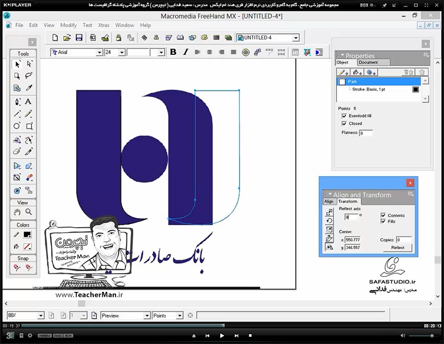Open the Points units dropdown
Screen dimensions: 444x344
tap(179, 315)
